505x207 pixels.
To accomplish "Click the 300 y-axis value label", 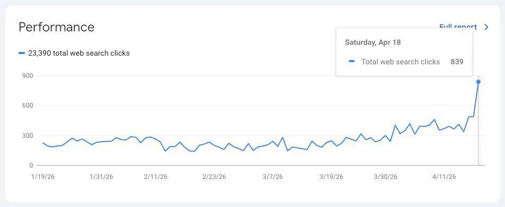I will click(x=28, y=136).
